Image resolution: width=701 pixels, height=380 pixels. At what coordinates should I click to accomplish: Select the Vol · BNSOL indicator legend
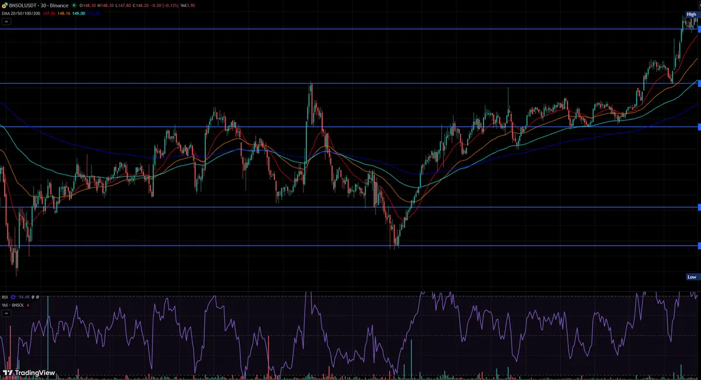[x=13, y=305]
